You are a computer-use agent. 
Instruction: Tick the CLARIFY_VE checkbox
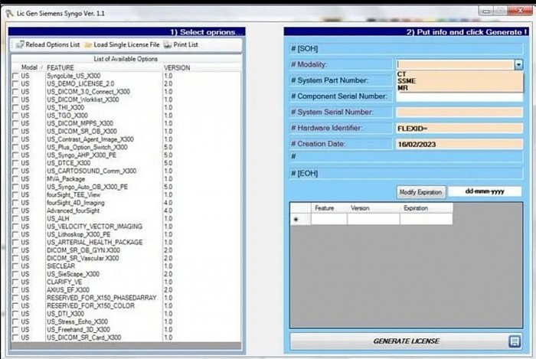(15, 282)
